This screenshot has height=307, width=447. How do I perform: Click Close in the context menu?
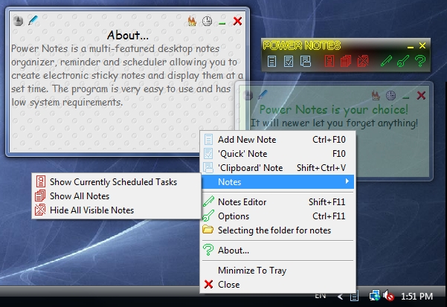278,285
